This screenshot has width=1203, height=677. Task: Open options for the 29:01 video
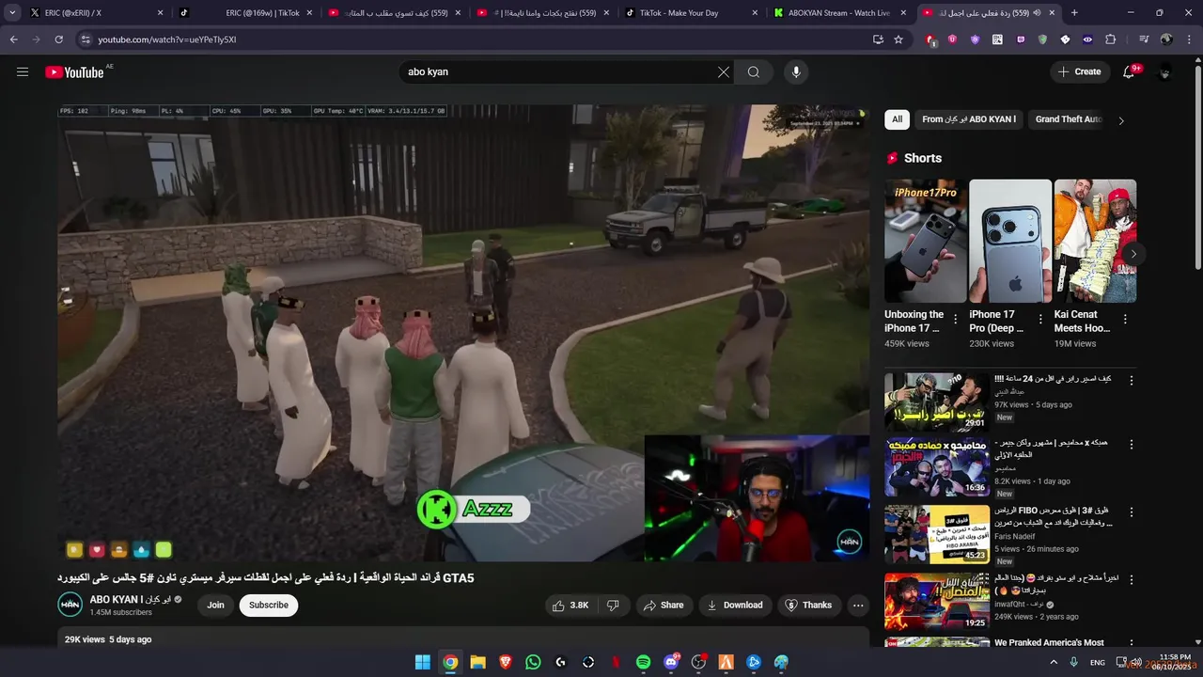(1132, 381)
